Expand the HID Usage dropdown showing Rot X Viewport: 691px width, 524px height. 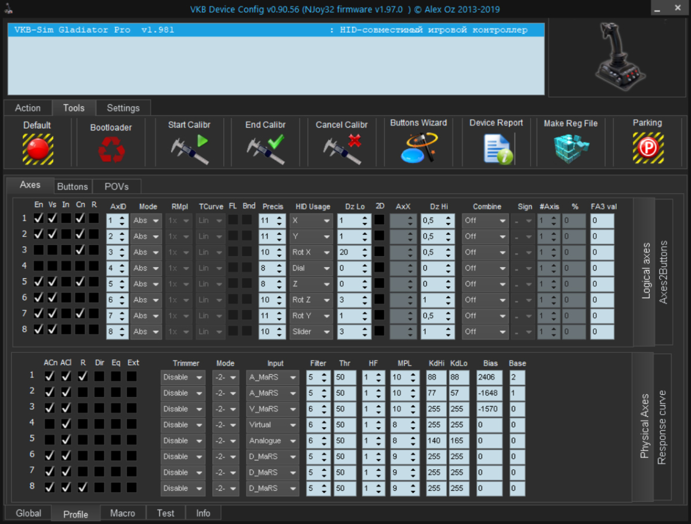pos(310,252)
